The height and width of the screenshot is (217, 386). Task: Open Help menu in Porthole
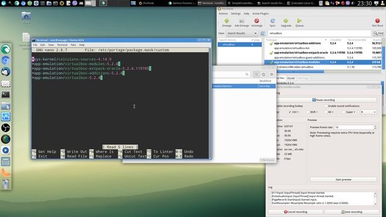coord(247,13)
